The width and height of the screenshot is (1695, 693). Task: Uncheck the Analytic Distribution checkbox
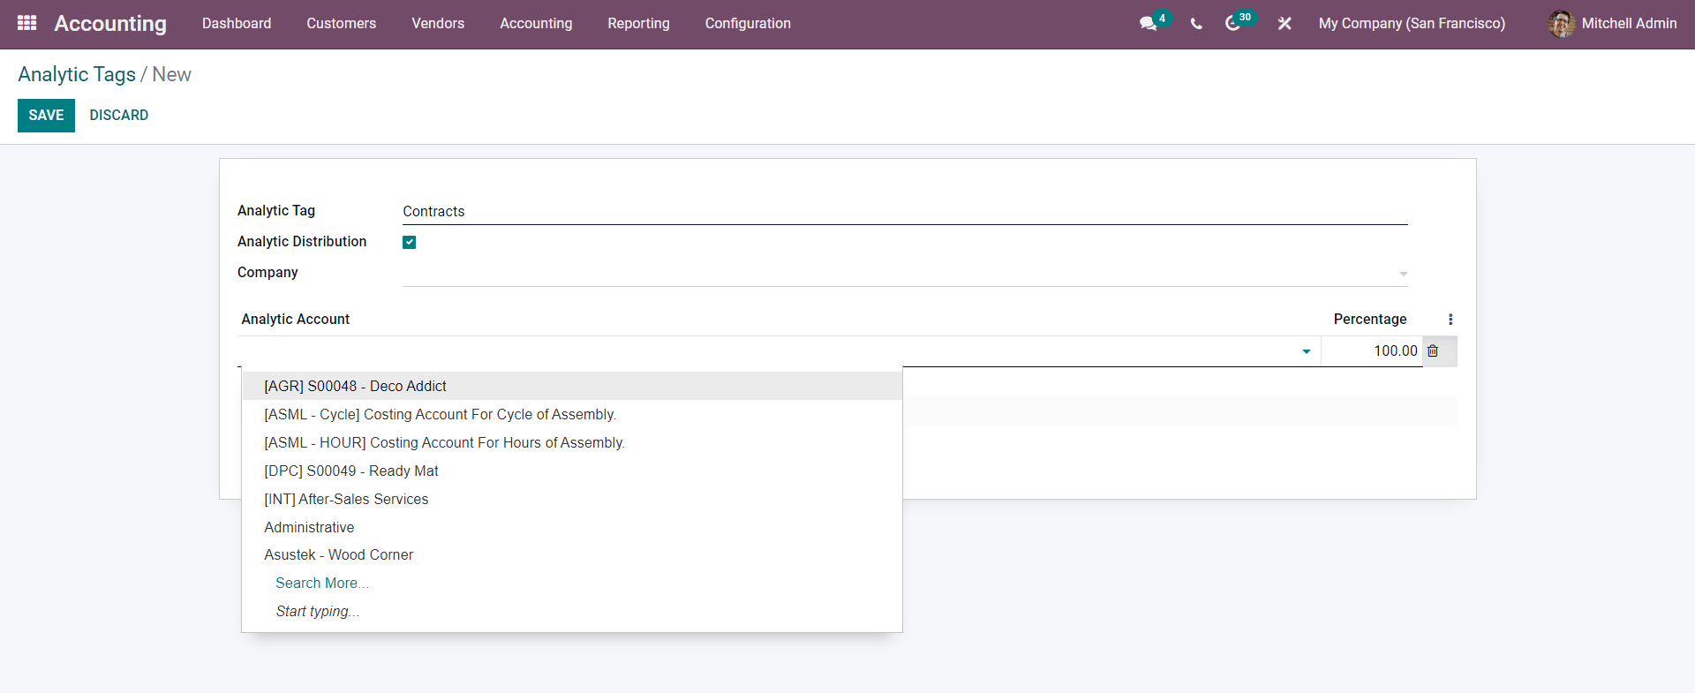(410, 242)
